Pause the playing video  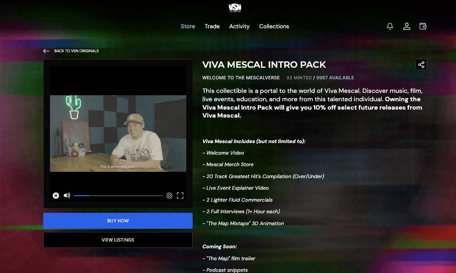tap(56, 196)
